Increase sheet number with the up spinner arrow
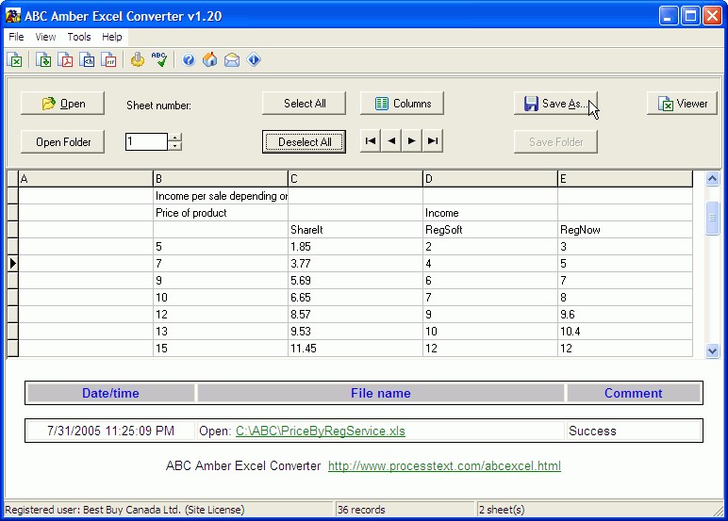This screenshot has height=521, width=728. 174,138
